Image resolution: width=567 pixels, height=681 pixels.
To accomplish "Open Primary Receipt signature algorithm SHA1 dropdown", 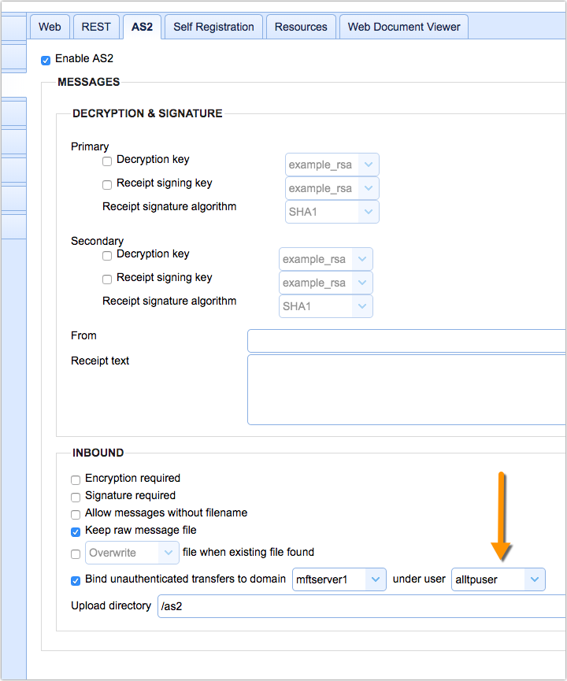I will (332, 212).
